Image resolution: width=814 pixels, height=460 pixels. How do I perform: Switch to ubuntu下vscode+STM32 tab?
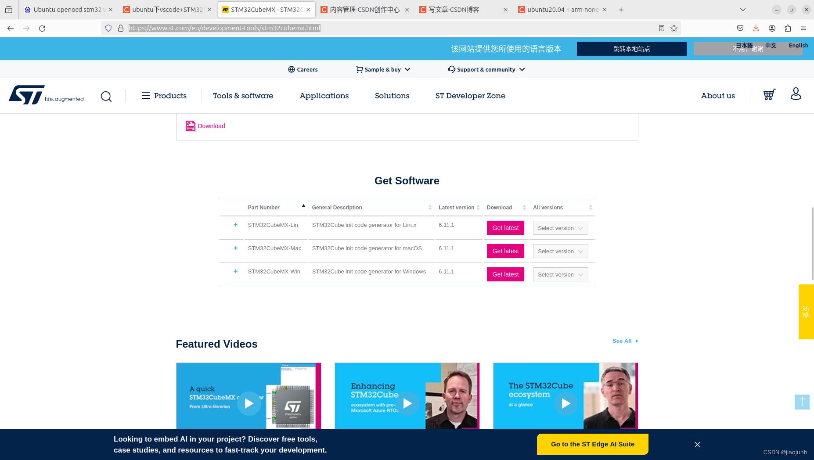point(168,10)
